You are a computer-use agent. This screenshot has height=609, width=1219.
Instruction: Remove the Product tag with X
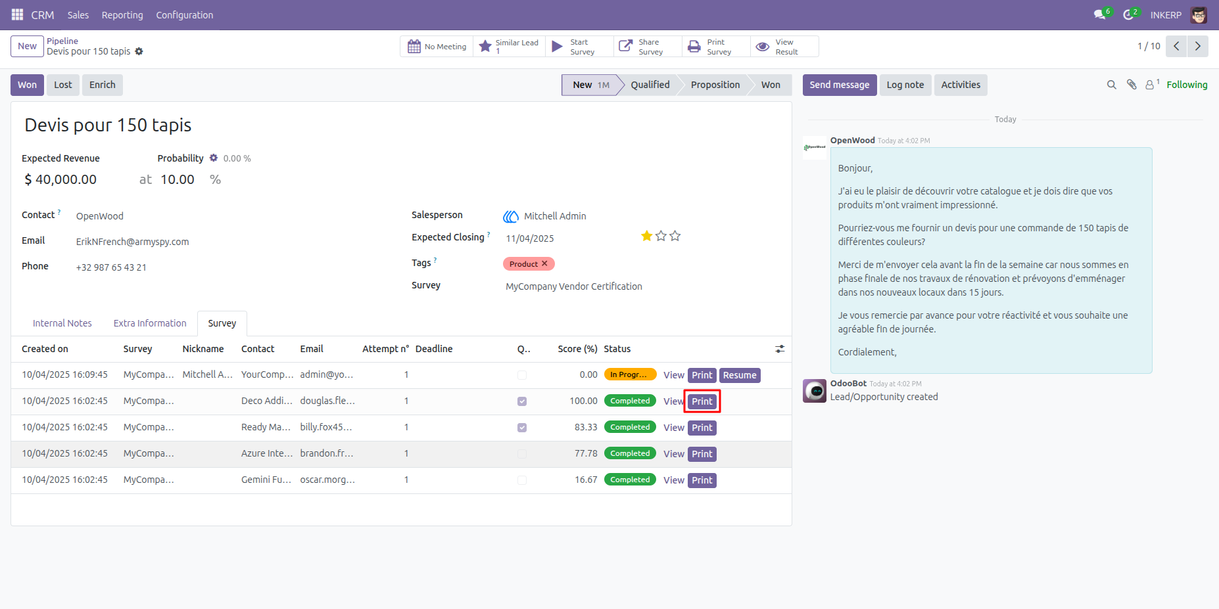544,263
